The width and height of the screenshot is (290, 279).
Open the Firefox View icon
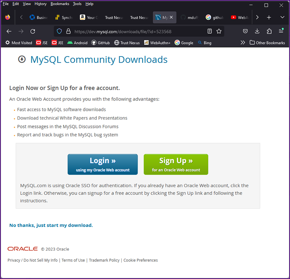pos(8,17)
